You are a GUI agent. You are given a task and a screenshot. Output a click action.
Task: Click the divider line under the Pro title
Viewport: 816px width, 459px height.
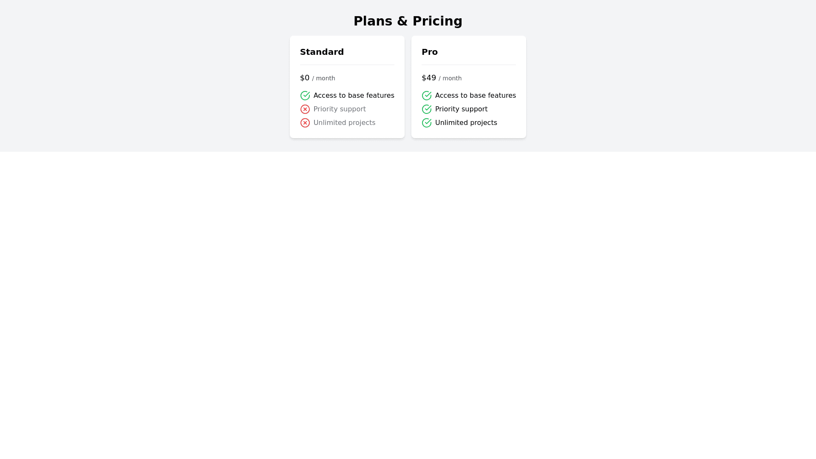[468, 65]
